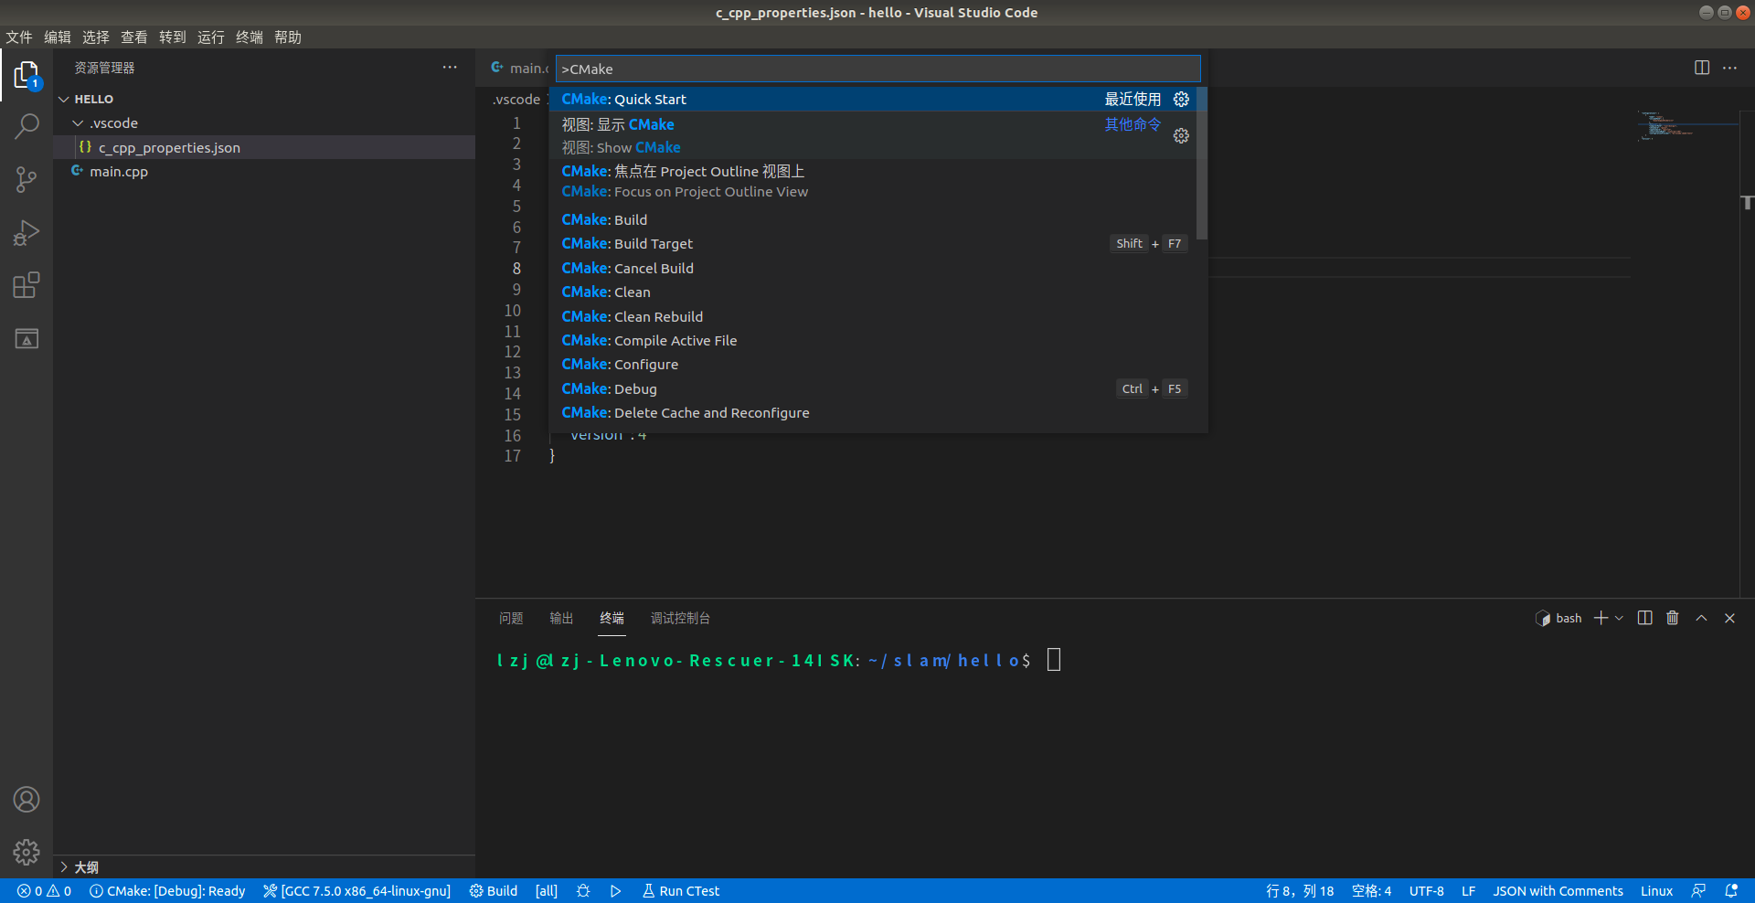Split the terminal panel
This screenshot has height=903, width=1755.
tap(1644, 618)
